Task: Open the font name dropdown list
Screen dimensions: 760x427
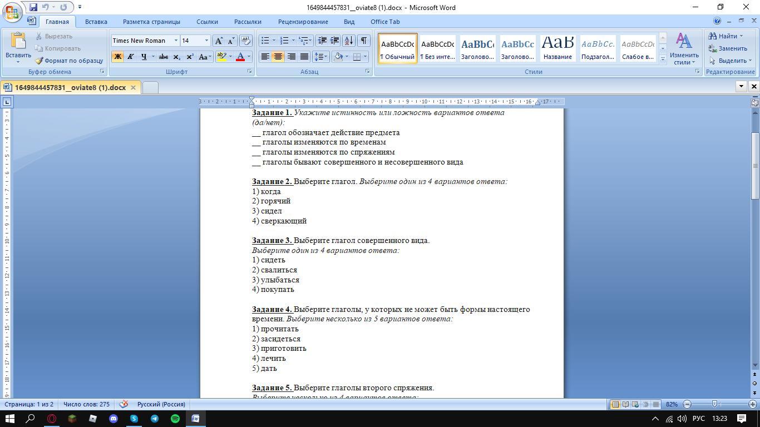Action: tap(176, 41)
